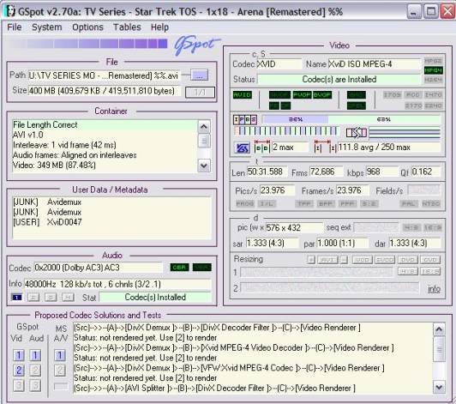Click Container list down arrow

[204, 166]
